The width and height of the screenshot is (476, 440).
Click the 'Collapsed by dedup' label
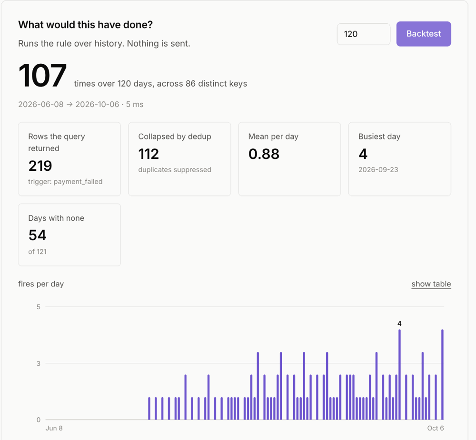tap(175, 137)
